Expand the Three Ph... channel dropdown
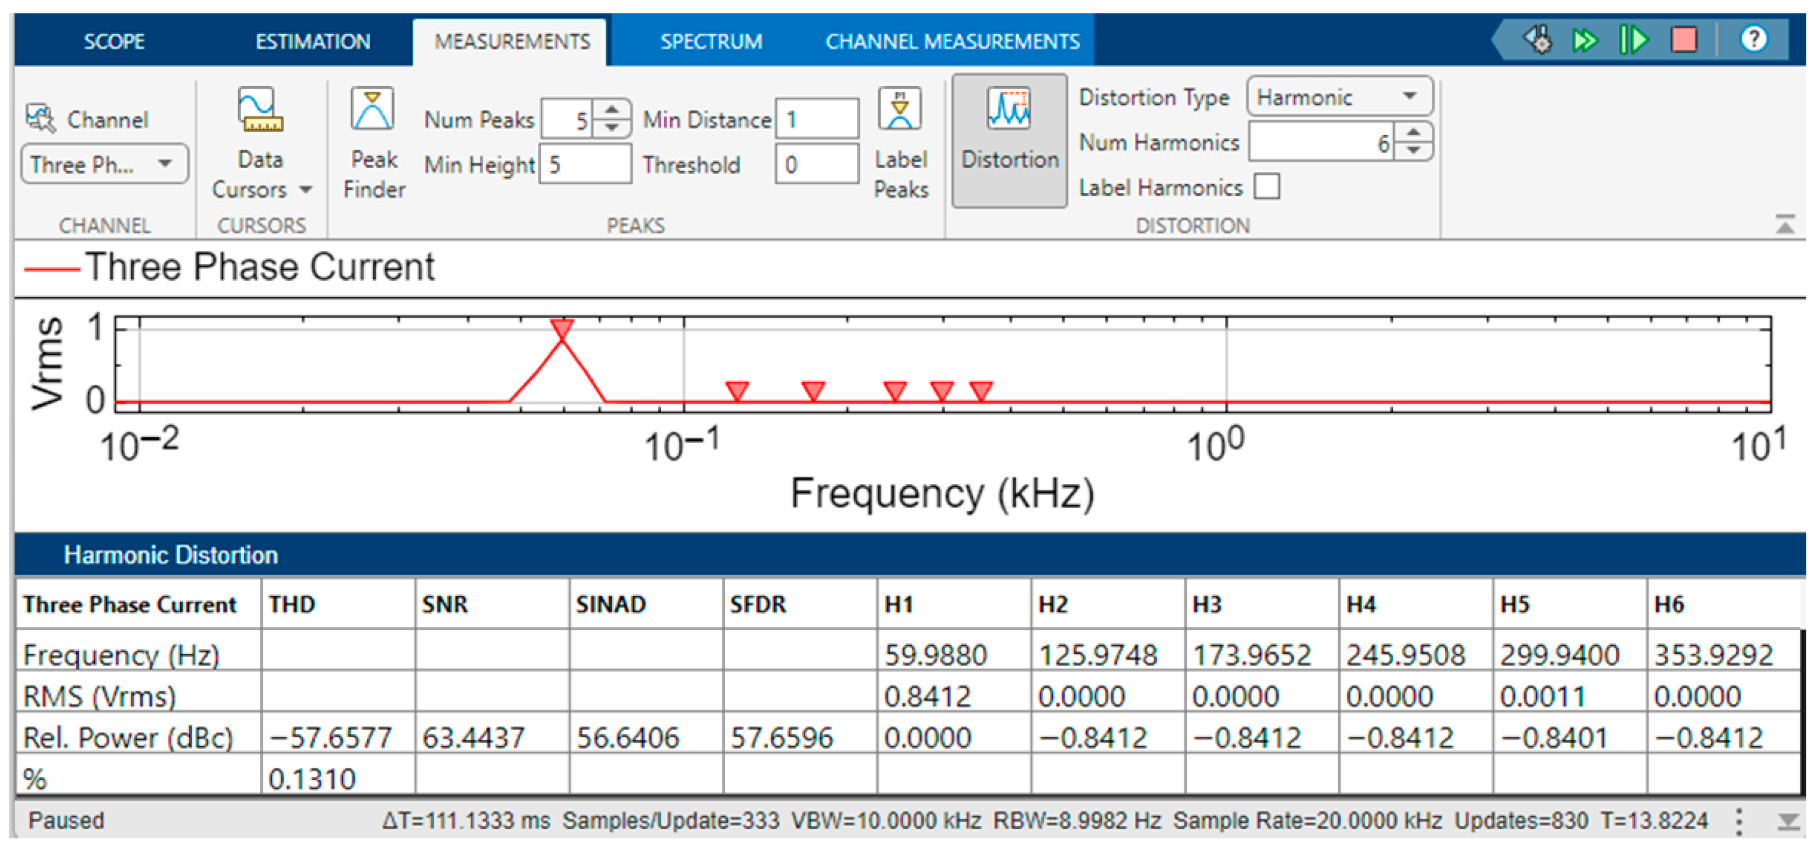The height and width of the screenshot is (852, 1817). click(105, 164)
